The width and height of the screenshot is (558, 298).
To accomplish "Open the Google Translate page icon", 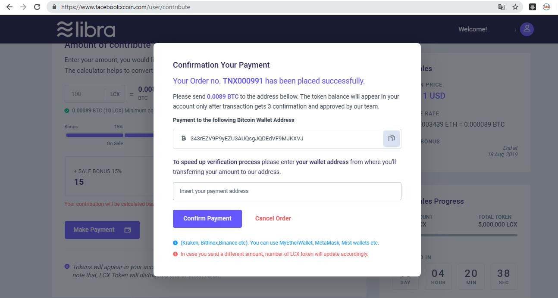I will 501,7.
